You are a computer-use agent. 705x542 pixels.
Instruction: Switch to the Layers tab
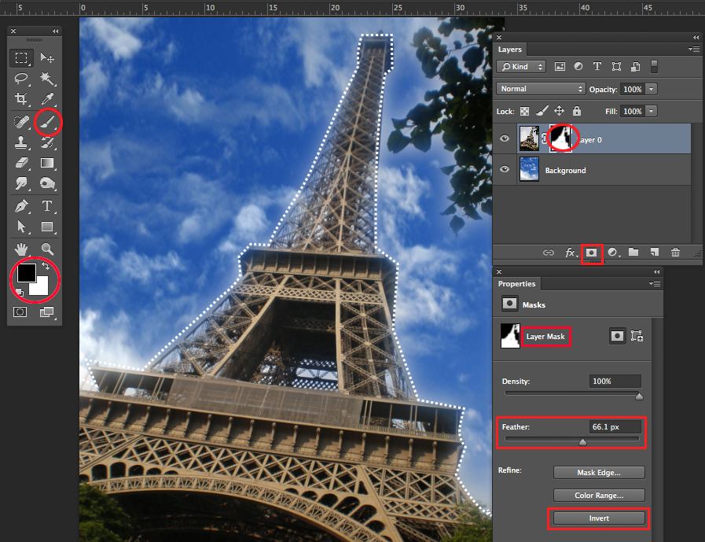pos(510,50)
